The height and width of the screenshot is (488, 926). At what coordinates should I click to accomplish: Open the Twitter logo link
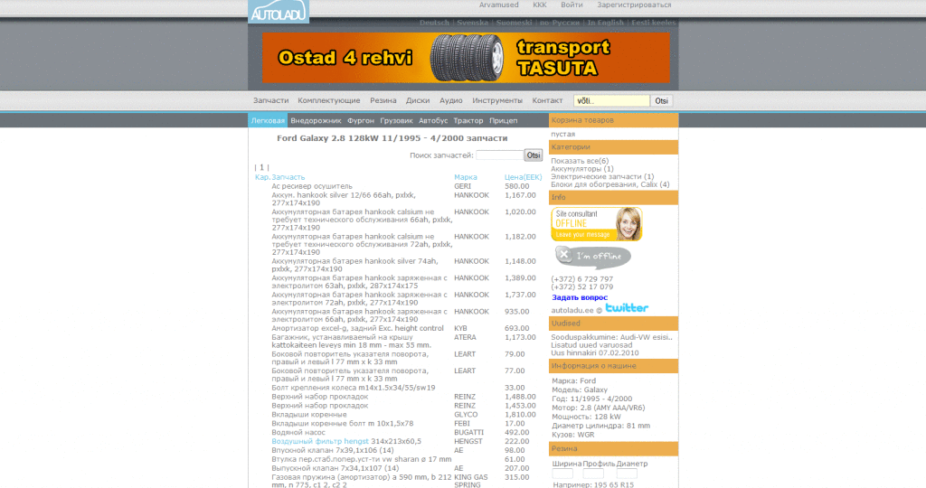pyautogui.click(x=627, y=308)
